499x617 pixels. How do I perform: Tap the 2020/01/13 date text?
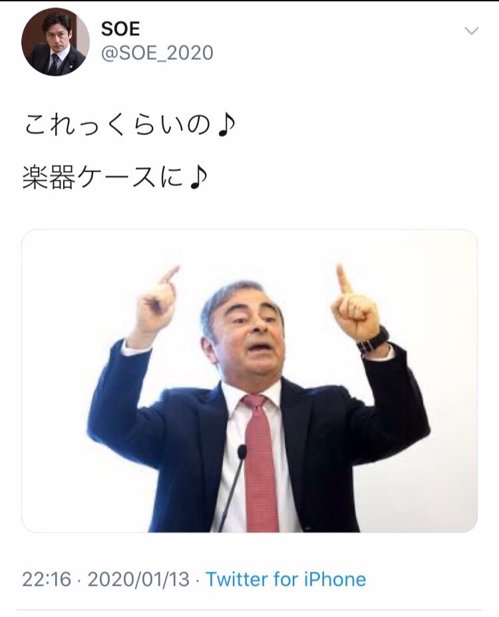coord(138,579)
